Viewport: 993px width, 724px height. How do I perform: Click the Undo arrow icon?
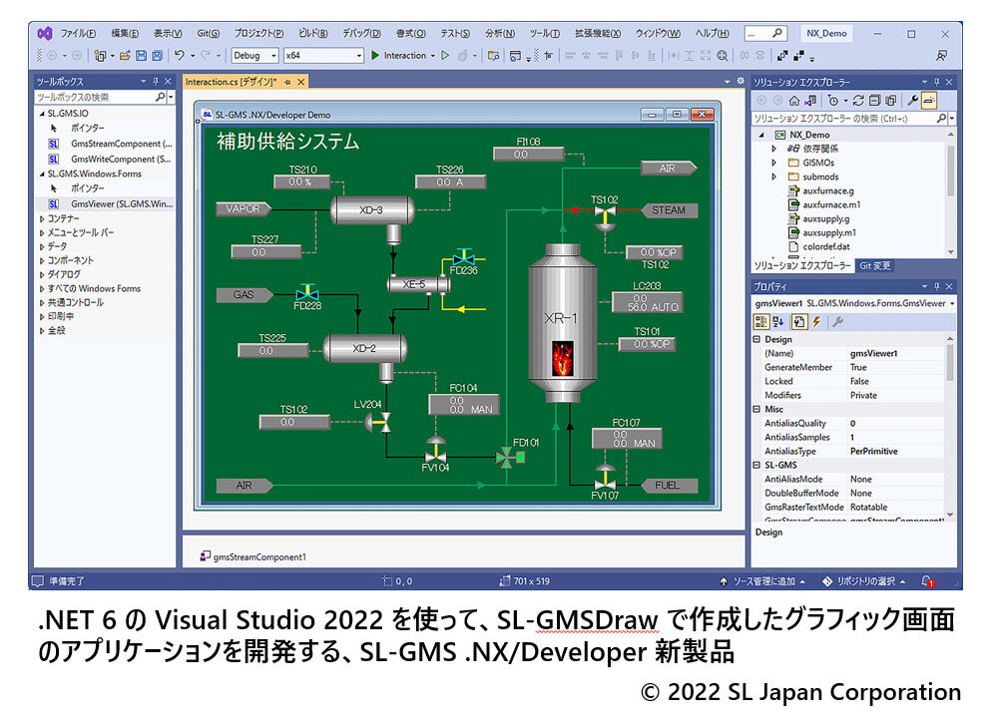(x=180, y=56)
